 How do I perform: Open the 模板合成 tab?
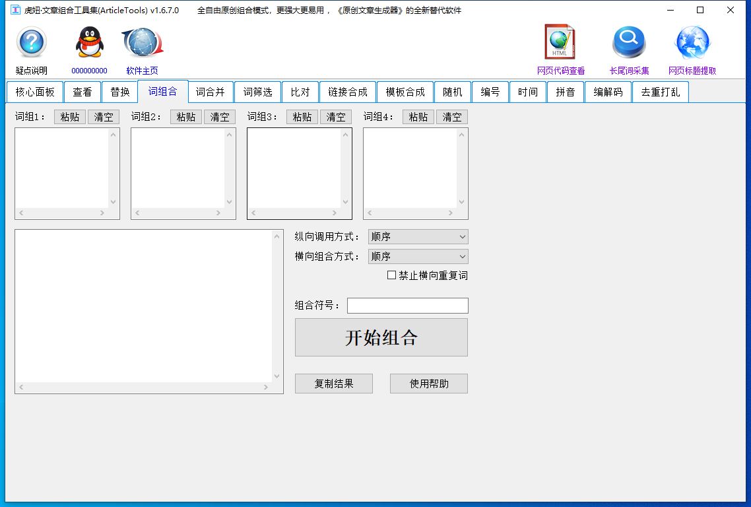click(405, 92)
